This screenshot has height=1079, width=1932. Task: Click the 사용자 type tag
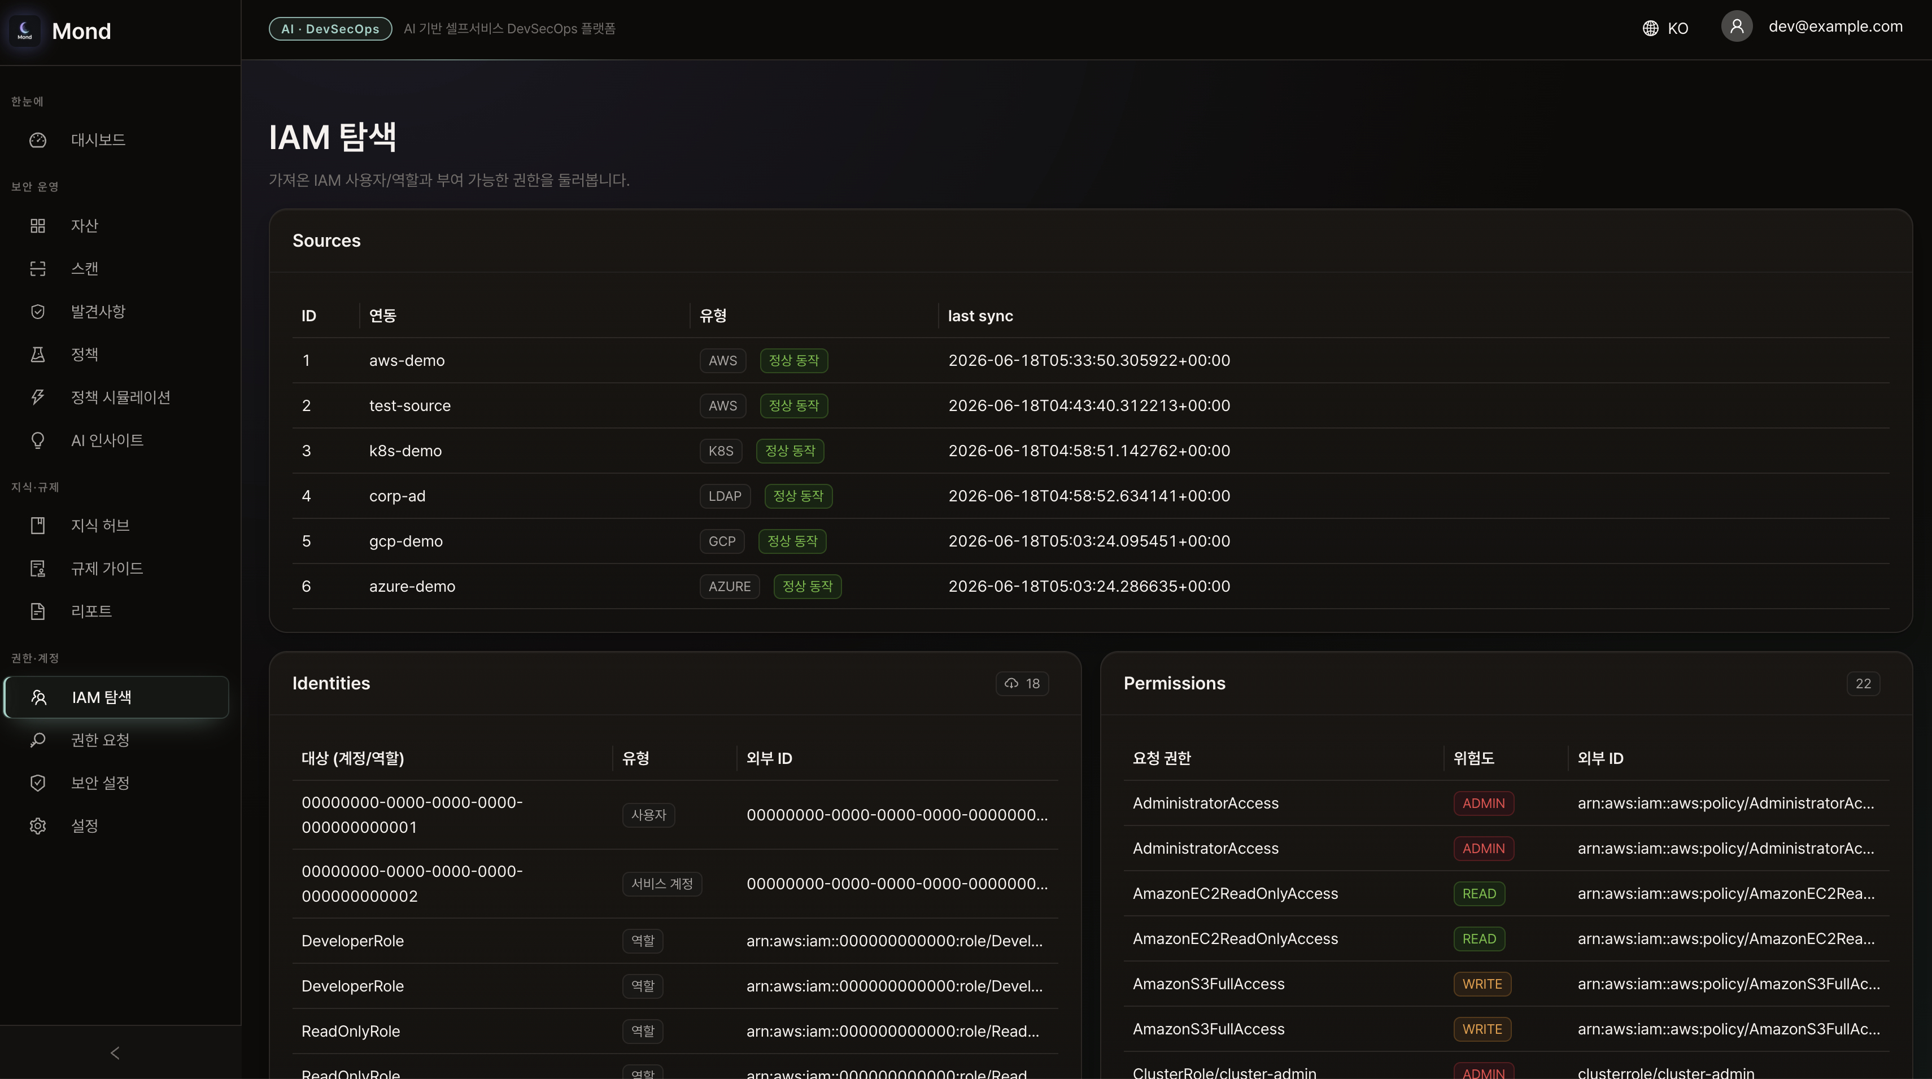point(648,814)
